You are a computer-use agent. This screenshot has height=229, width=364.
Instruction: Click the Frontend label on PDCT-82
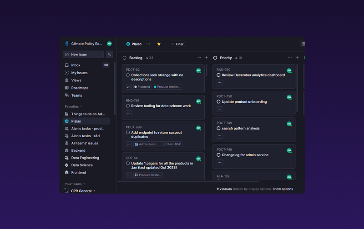pyautogui.click(x=142, y=87)
